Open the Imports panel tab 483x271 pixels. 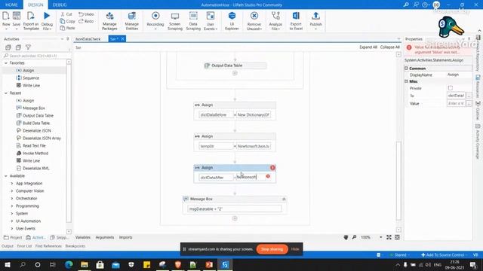[126, 238]
